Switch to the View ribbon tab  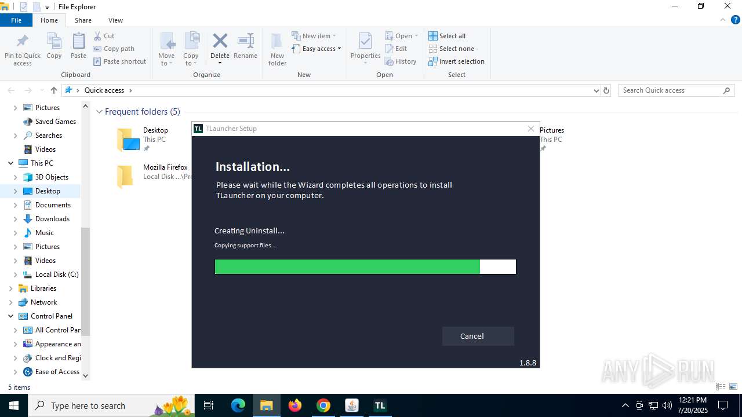tap(115, 20)
